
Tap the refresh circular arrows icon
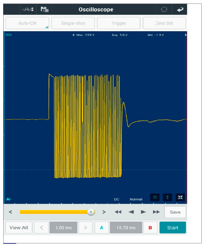[164, 9]
